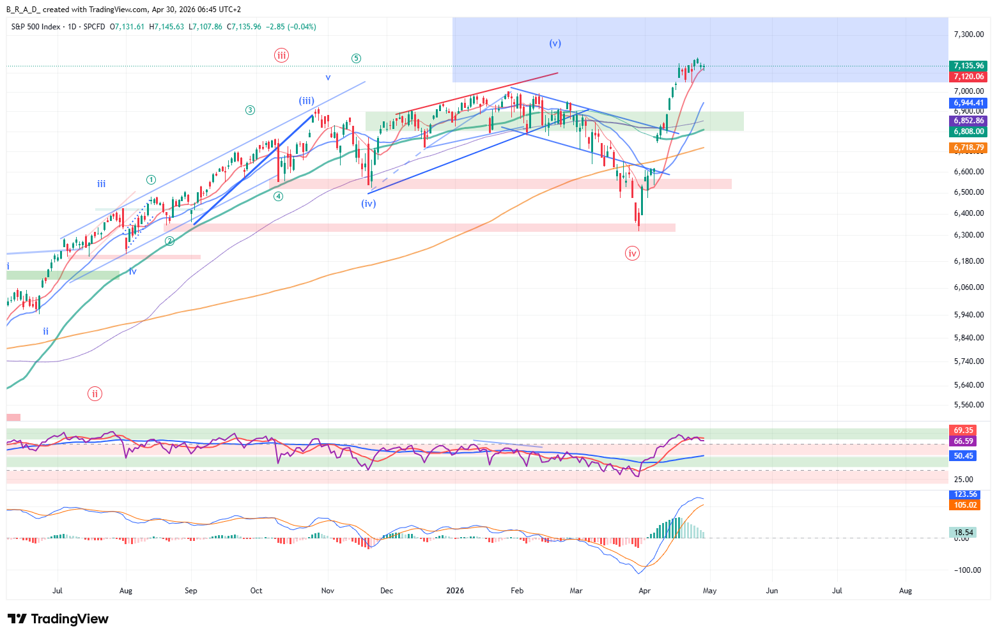The width and height of the screenshot is (997, 638).
Task: Click the green circled 3 wave marker
Action: pos(250,110)
